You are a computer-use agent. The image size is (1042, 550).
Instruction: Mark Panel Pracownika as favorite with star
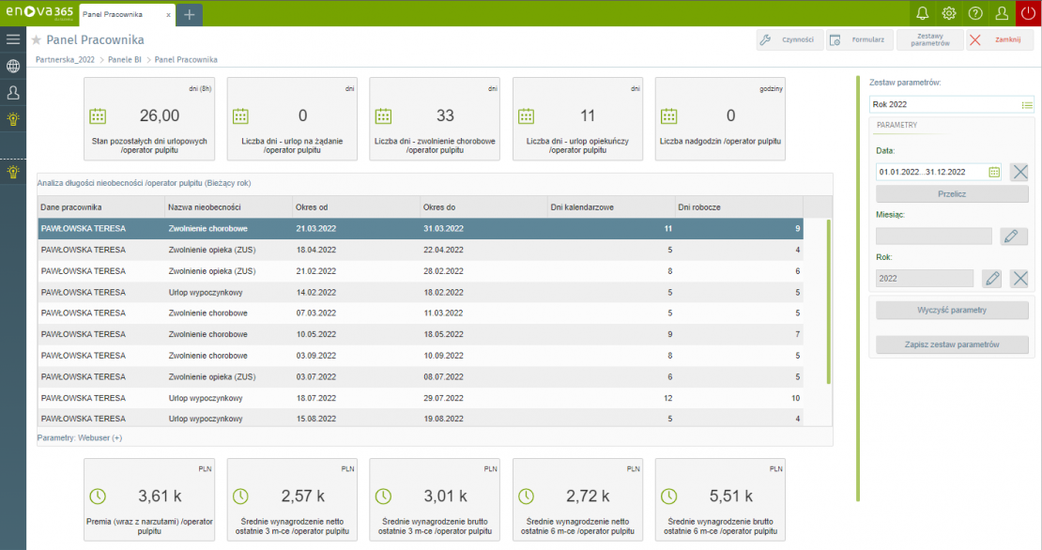(x=37, y=40)
